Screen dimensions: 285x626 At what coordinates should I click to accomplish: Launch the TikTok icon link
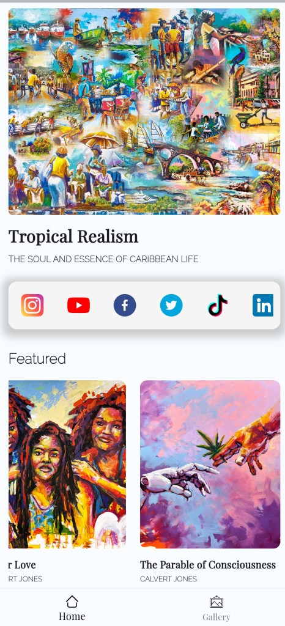pyautogui.click(x=218, y=306)
